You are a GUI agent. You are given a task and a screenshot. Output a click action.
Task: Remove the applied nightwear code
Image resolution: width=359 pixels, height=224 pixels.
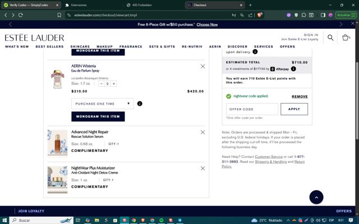pyautogui.click(x=300, y=96)
